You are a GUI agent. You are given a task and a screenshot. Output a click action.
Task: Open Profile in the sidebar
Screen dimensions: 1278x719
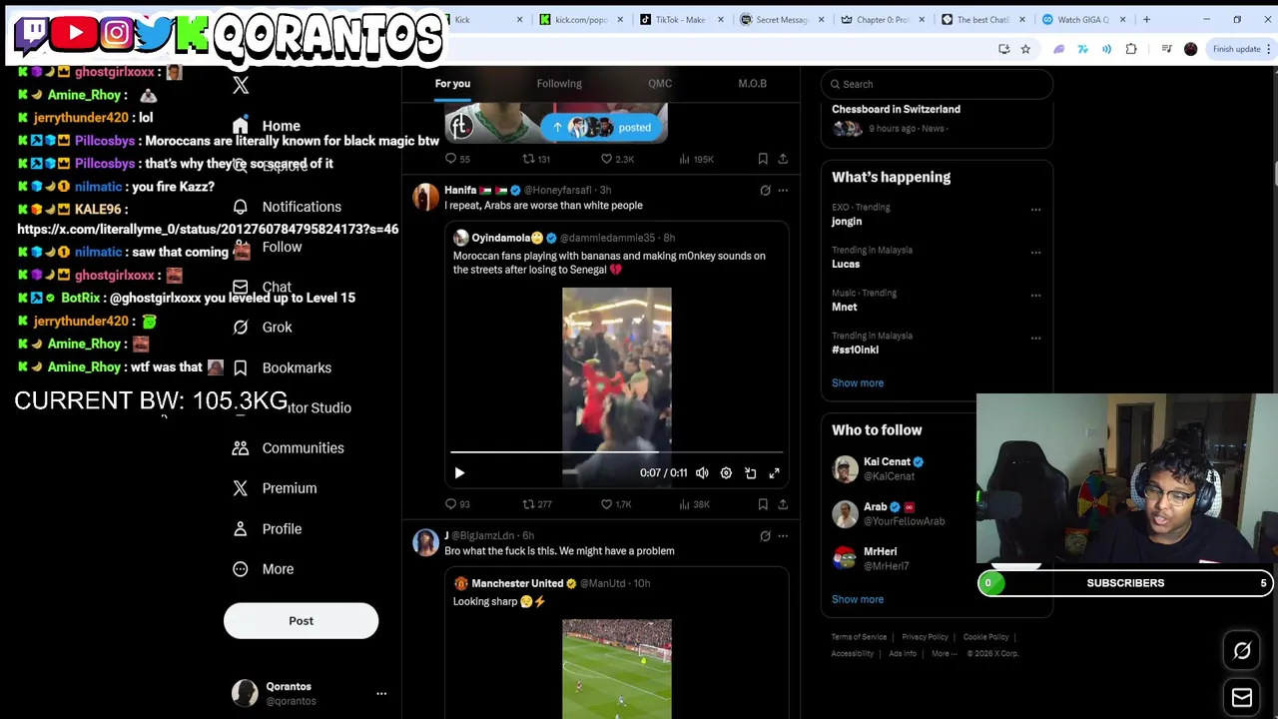tap(267, 529)
